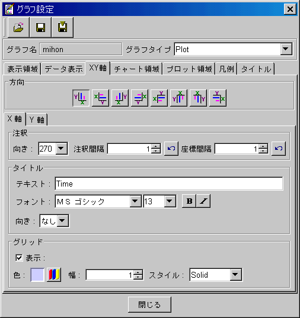Viewport: 300px width, 318px height.
Task: Reset the 注釈間隔 value with undo icon
Action: click(171, 149)
